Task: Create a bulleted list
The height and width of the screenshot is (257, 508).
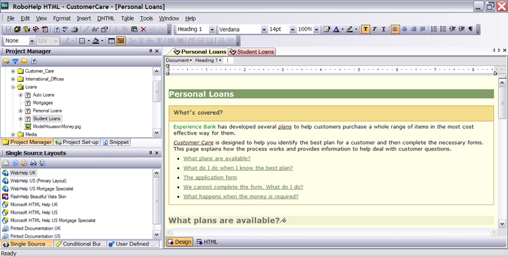Action: coord(443,29)
